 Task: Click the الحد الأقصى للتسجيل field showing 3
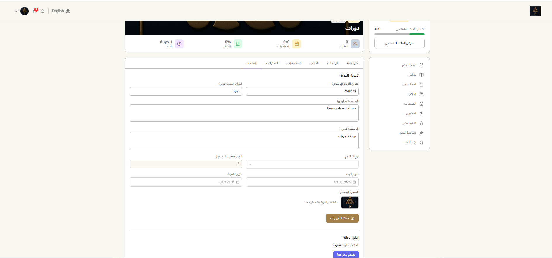pyautogui.click(x=186, y=164)
